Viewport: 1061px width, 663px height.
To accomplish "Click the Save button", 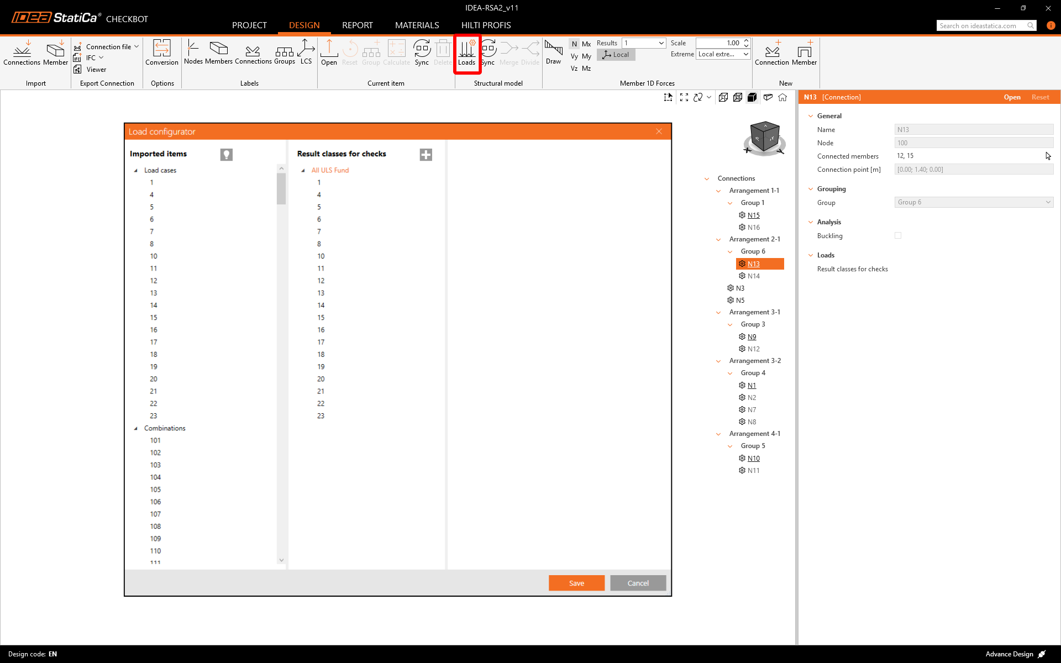I will (x=576, y=583).
